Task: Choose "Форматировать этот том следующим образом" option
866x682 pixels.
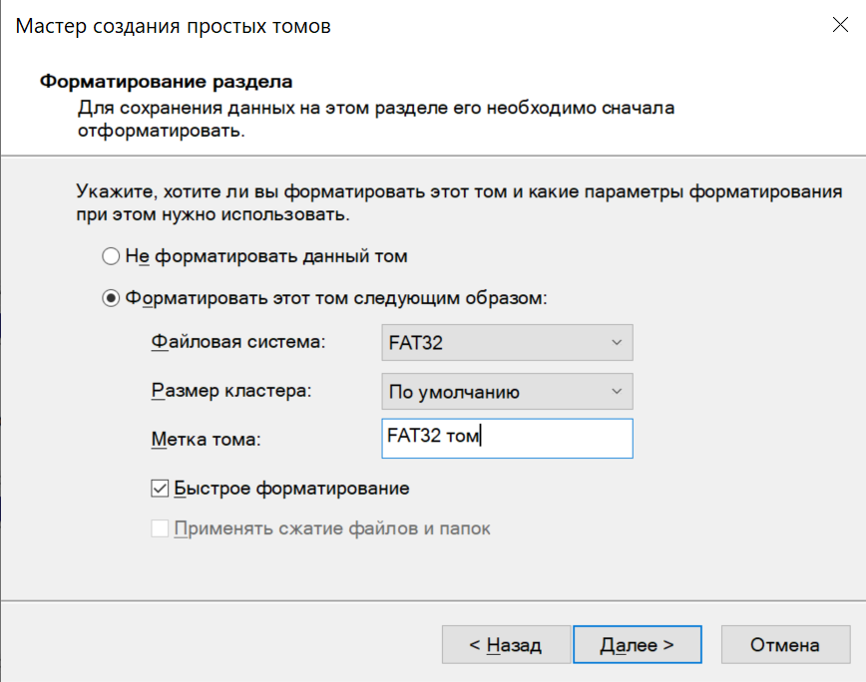Action: (x=111, y=298)
